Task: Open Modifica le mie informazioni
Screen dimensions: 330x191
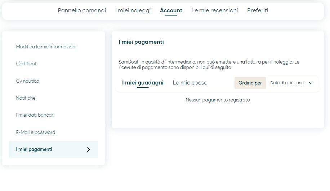Action: click(x=46, y=47)
